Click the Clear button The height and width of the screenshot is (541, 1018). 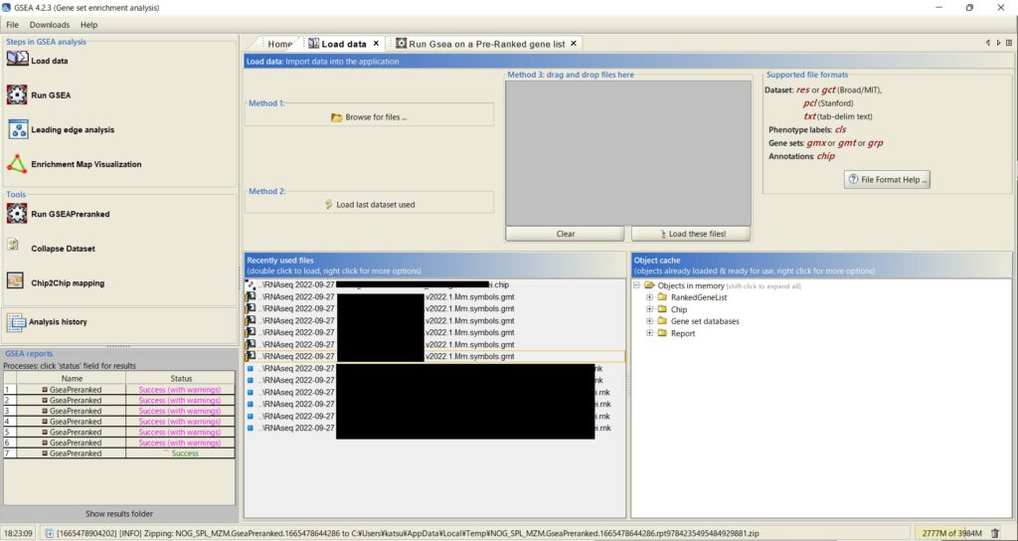point(566,234)
